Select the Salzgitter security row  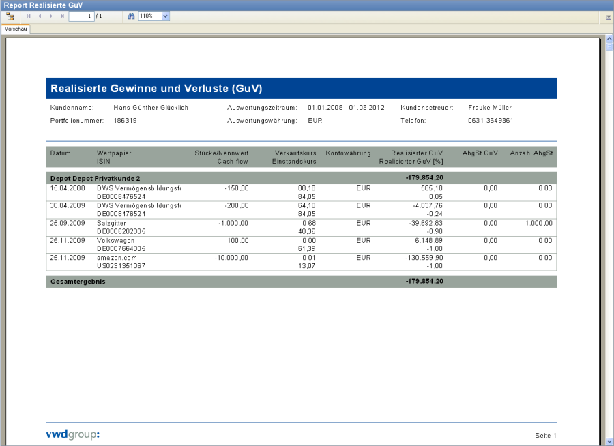[113, 224]
